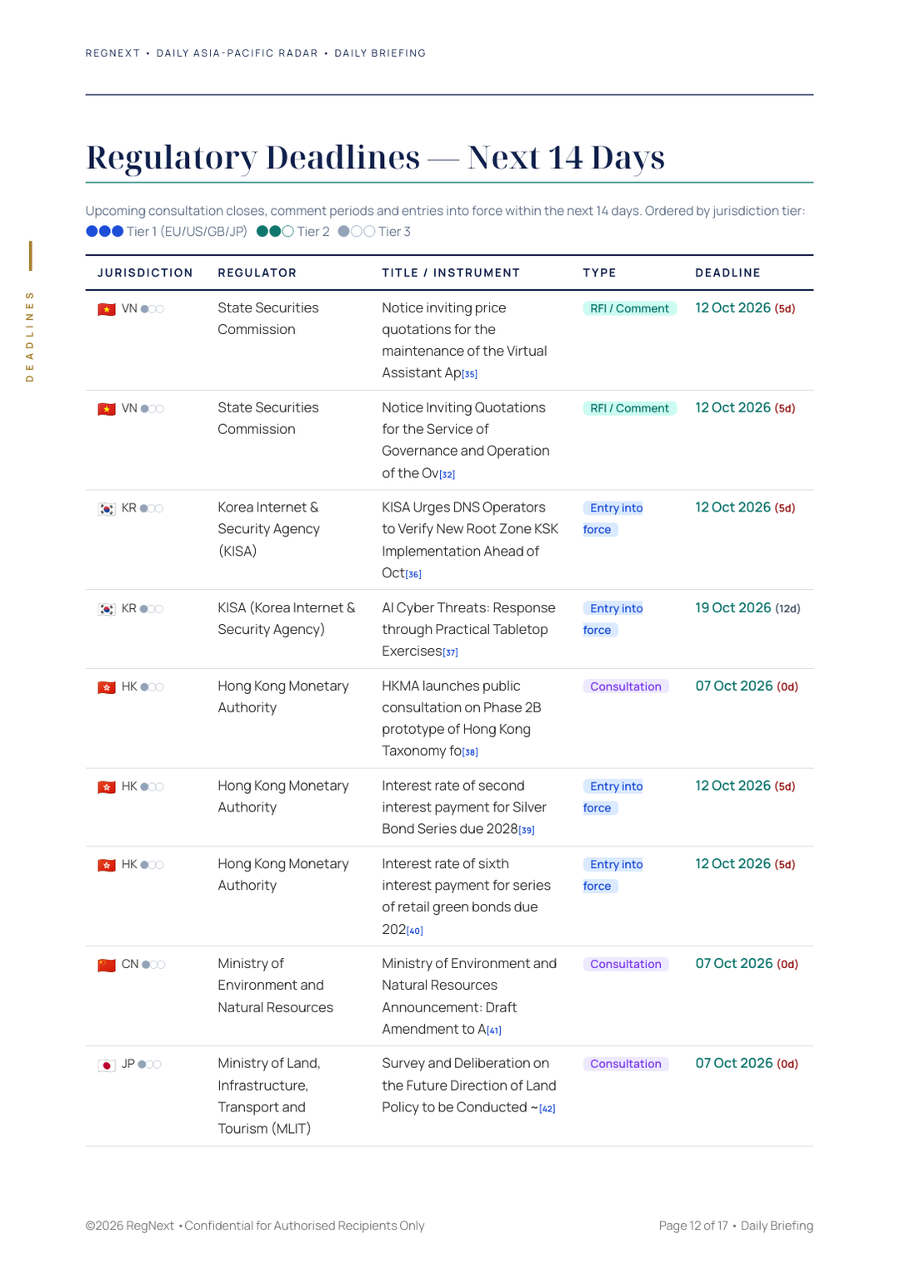Click the Consultation badge in the MLIT Land Policy row
Viewport: 900px width, 1273px height.
pyautogui.click(x=626, y=1064)
